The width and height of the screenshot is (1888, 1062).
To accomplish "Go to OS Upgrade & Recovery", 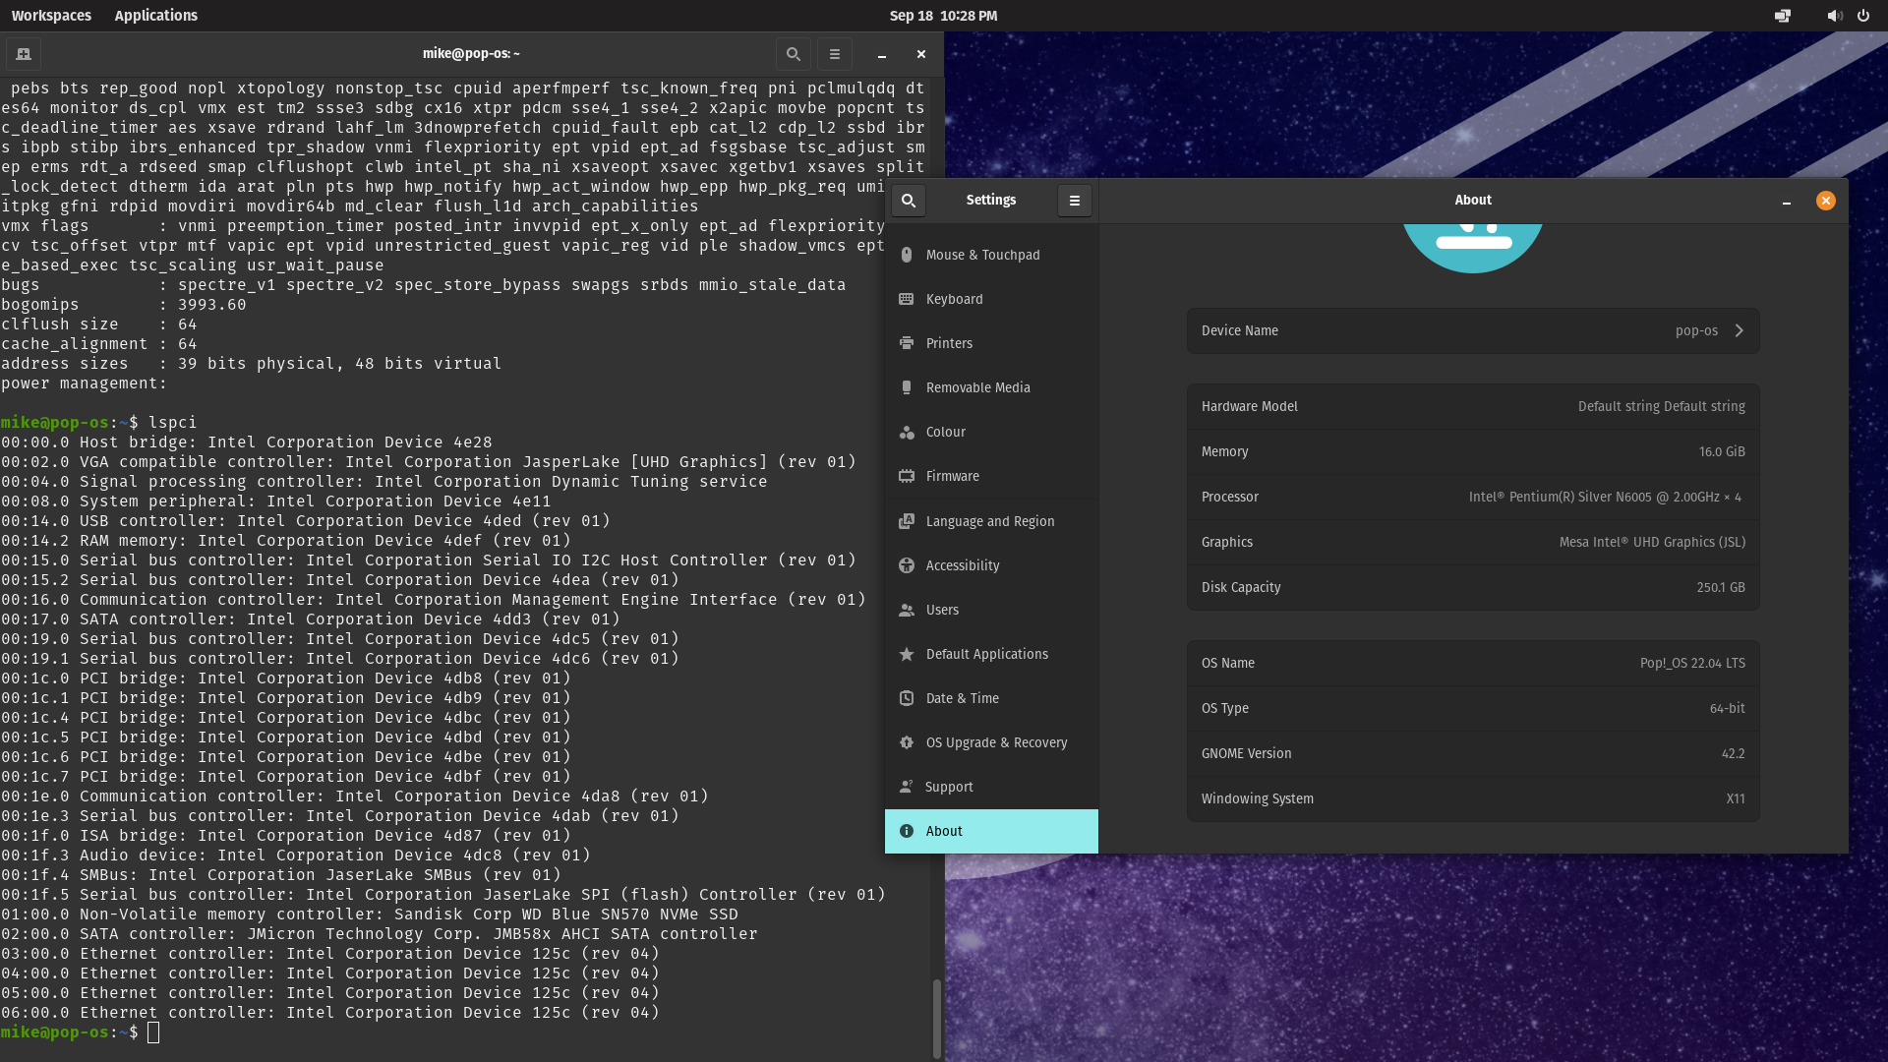I will coord(995,742).
